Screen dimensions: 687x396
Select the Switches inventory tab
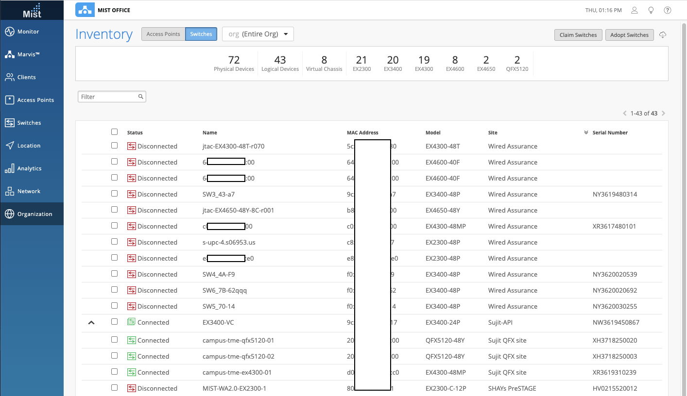[x=201, y=34]
